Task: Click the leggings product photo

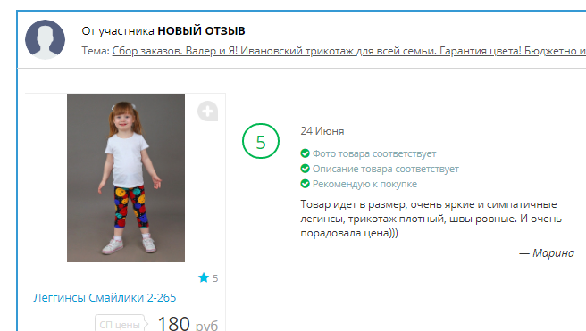Action: [126, 178]
